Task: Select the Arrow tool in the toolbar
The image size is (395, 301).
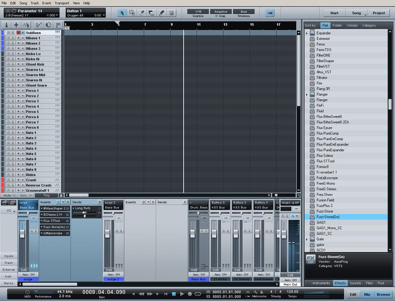Action: (122, 13)
